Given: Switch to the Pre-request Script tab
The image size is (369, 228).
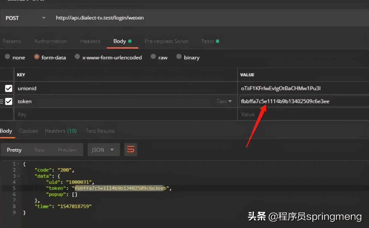Looking at the screenshot, I should pos(166,41).
